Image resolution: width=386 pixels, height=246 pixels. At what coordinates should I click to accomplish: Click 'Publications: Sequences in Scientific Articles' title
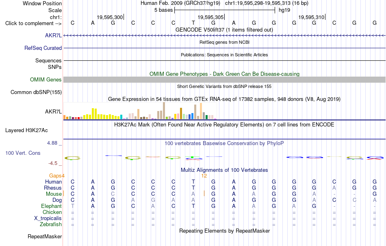pyautogui.click(x=224, y=55)
